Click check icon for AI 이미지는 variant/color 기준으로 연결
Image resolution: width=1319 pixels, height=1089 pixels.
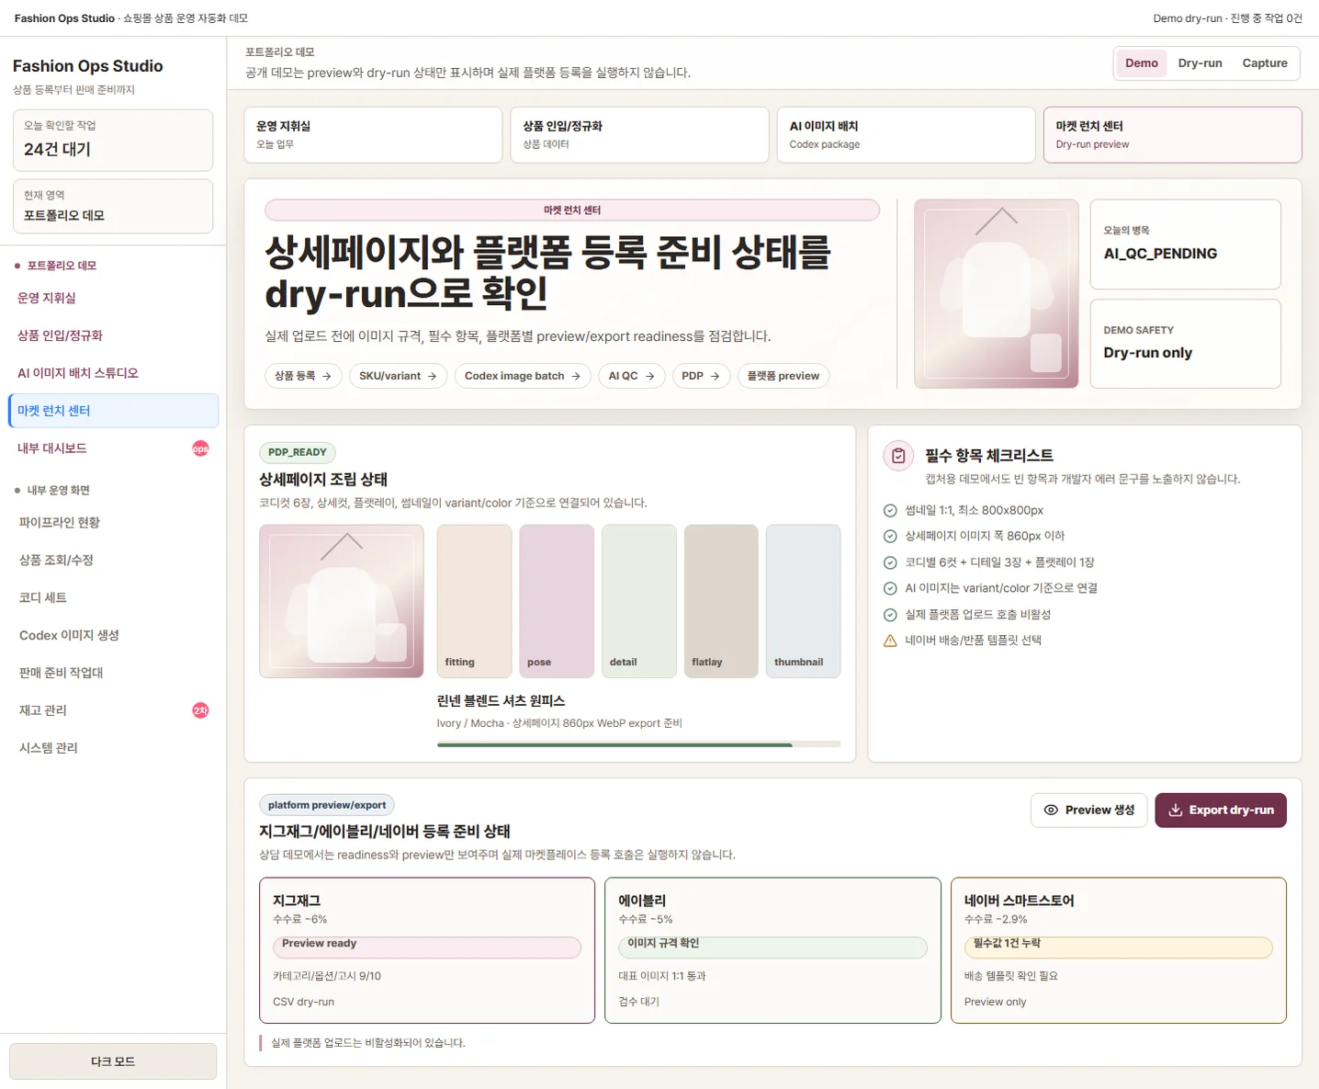point(890,588)
